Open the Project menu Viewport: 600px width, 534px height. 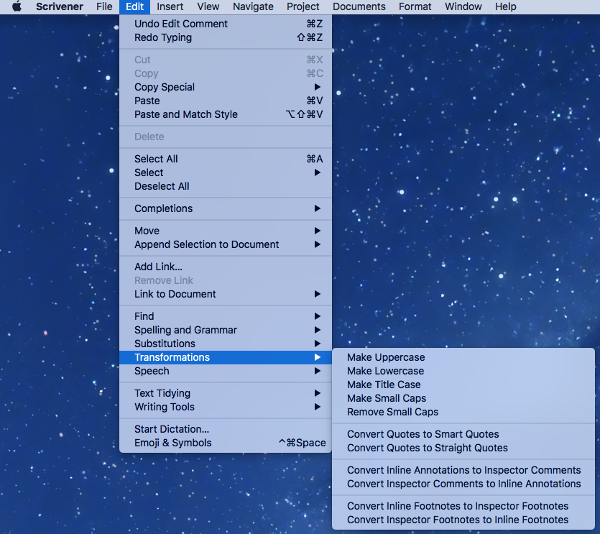(x=303, y=6)
